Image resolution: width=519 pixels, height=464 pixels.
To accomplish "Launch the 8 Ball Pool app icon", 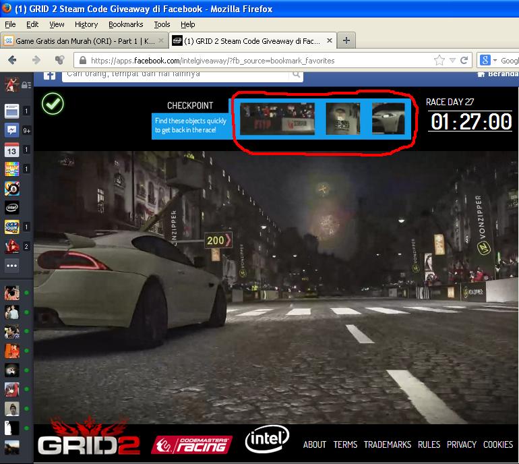I will [x=11, y=188].
